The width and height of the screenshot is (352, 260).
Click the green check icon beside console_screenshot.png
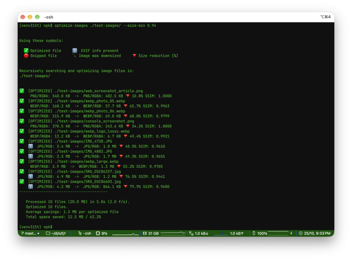coord(22,121)
